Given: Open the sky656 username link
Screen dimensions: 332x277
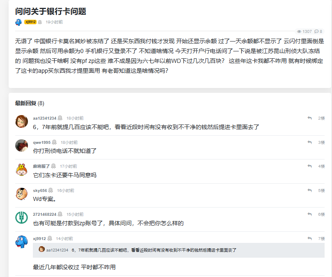Looking at the screenshot, I should pyautogui.click(x=40, y=191).
